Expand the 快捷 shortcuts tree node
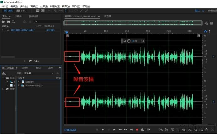Screen dimensions: 217x134 [x=3, y=89]
